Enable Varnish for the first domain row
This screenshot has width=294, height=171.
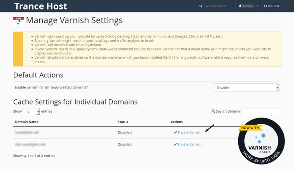coord(188,133)
